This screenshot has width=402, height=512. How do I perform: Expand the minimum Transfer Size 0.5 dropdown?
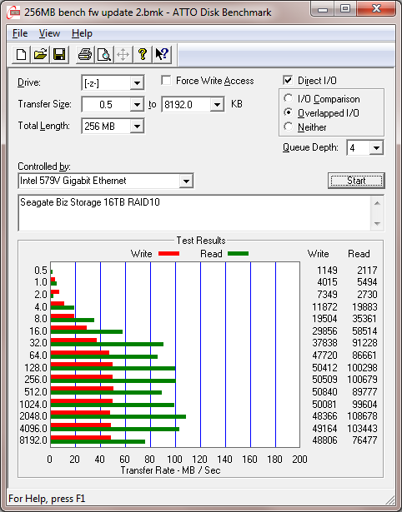pos(137,105)
